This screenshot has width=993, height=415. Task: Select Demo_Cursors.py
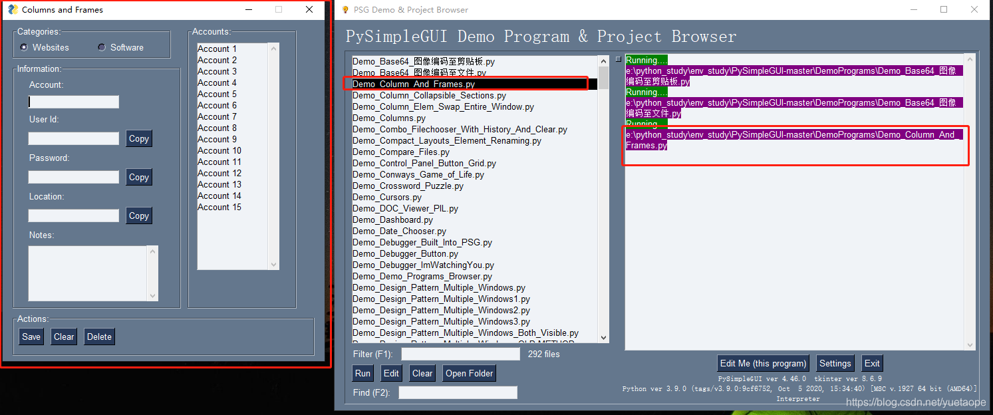(474, 197)
